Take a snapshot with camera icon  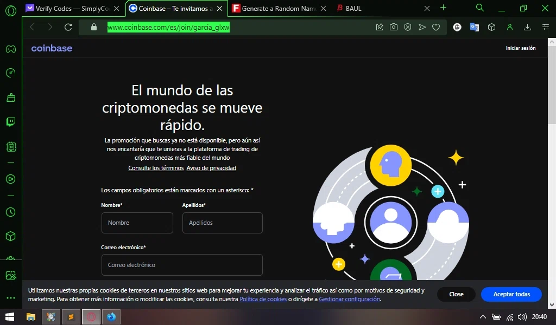coord(394,27)
